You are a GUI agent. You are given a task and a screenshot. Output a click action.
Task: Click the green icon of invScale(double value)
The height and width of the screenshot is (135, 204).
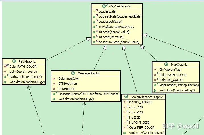pyautogui.click(x=94, y=42)
